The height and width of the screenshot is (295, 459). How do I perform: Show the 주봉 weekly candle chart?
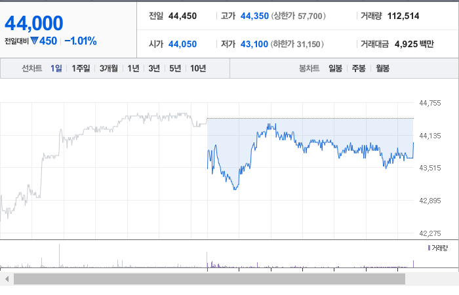coord(359,68)
